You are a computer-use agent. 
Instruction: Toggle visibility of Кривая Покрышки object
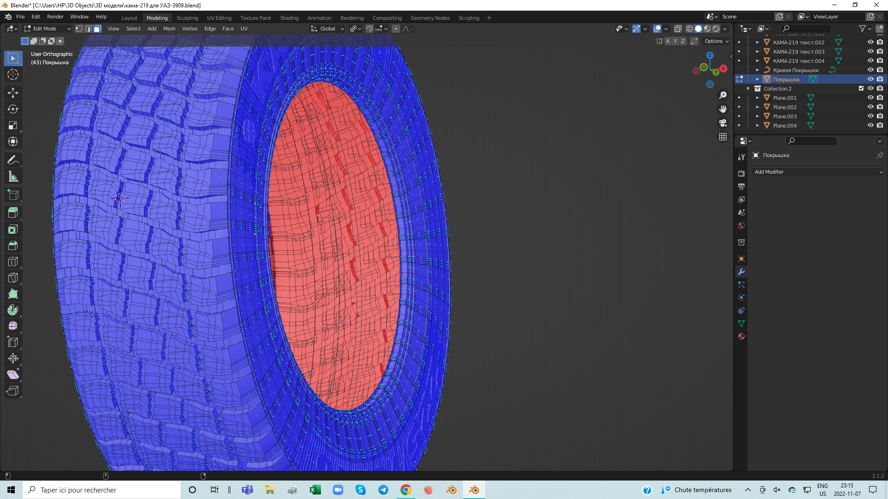870,70
